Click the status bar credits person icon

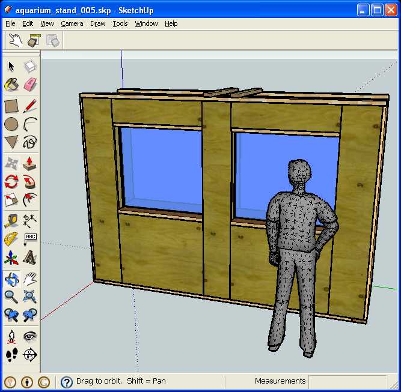(x=27, y=382)
